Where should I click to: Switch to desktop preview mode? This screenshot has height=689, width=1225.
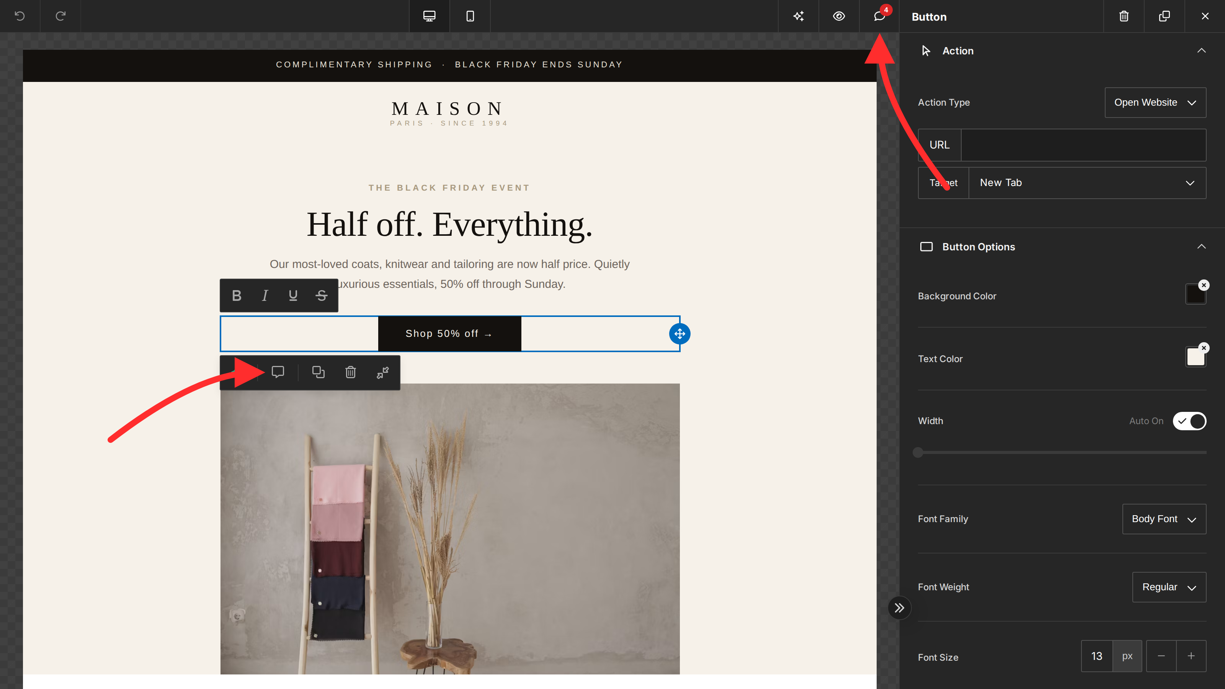[430, 16]
